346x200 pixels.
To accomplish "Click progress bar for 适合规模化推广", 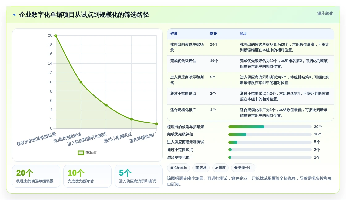I will 270,157.
